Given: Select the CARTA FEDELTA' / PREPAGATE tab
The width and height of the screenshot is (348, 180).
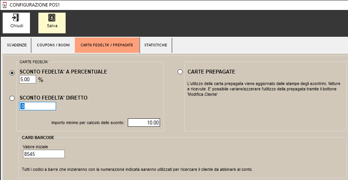Looking at the screenshot, I should tap(107, 45).
